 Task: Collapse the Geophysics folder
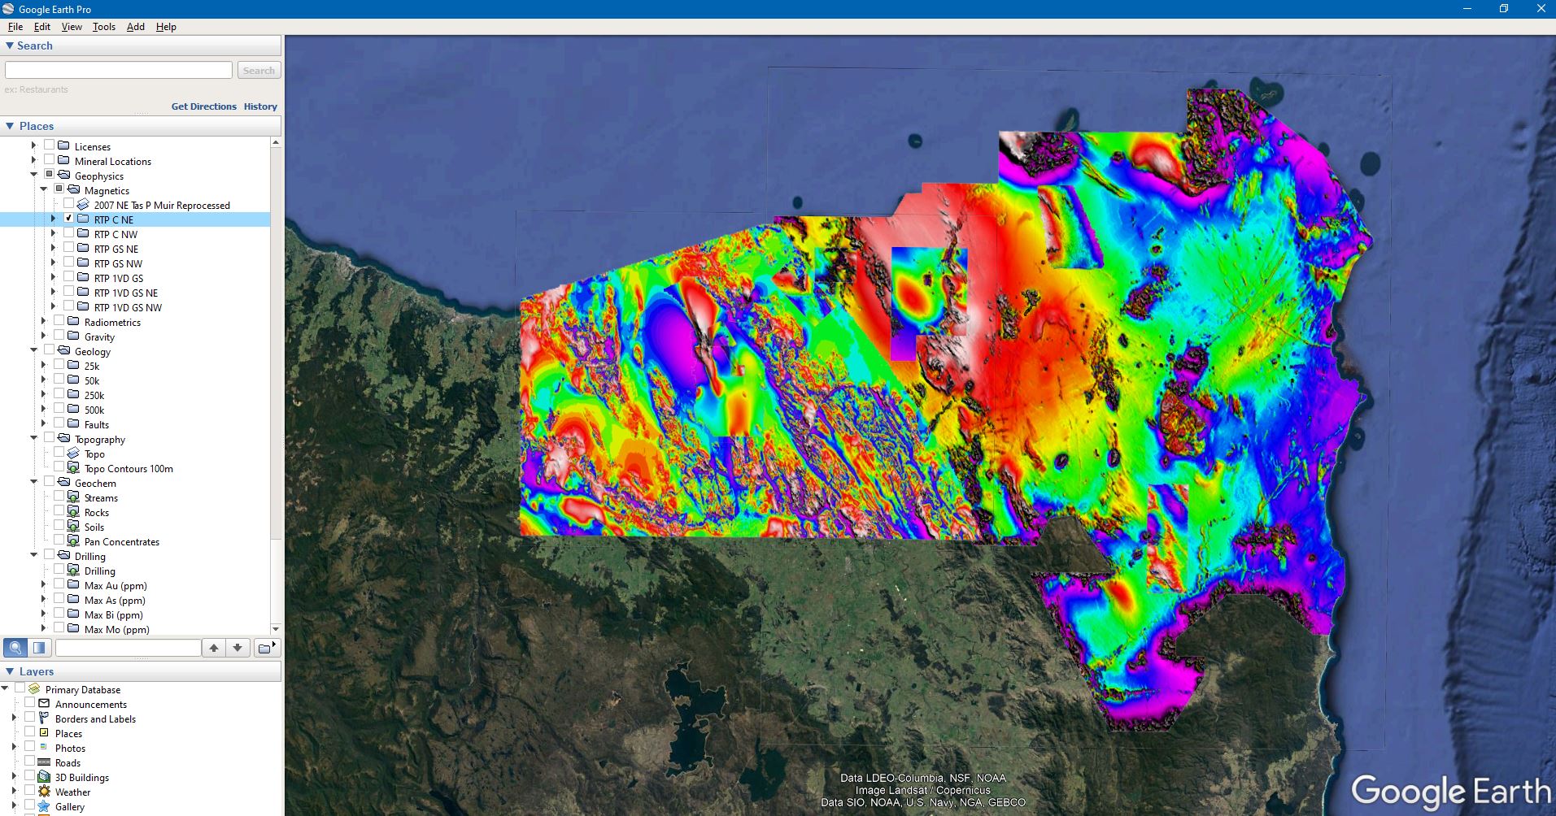coord(34,176)
